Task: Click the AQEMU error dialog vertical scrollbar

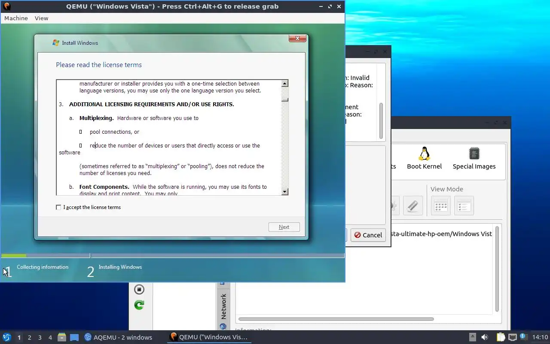Action: click(381, 120)
